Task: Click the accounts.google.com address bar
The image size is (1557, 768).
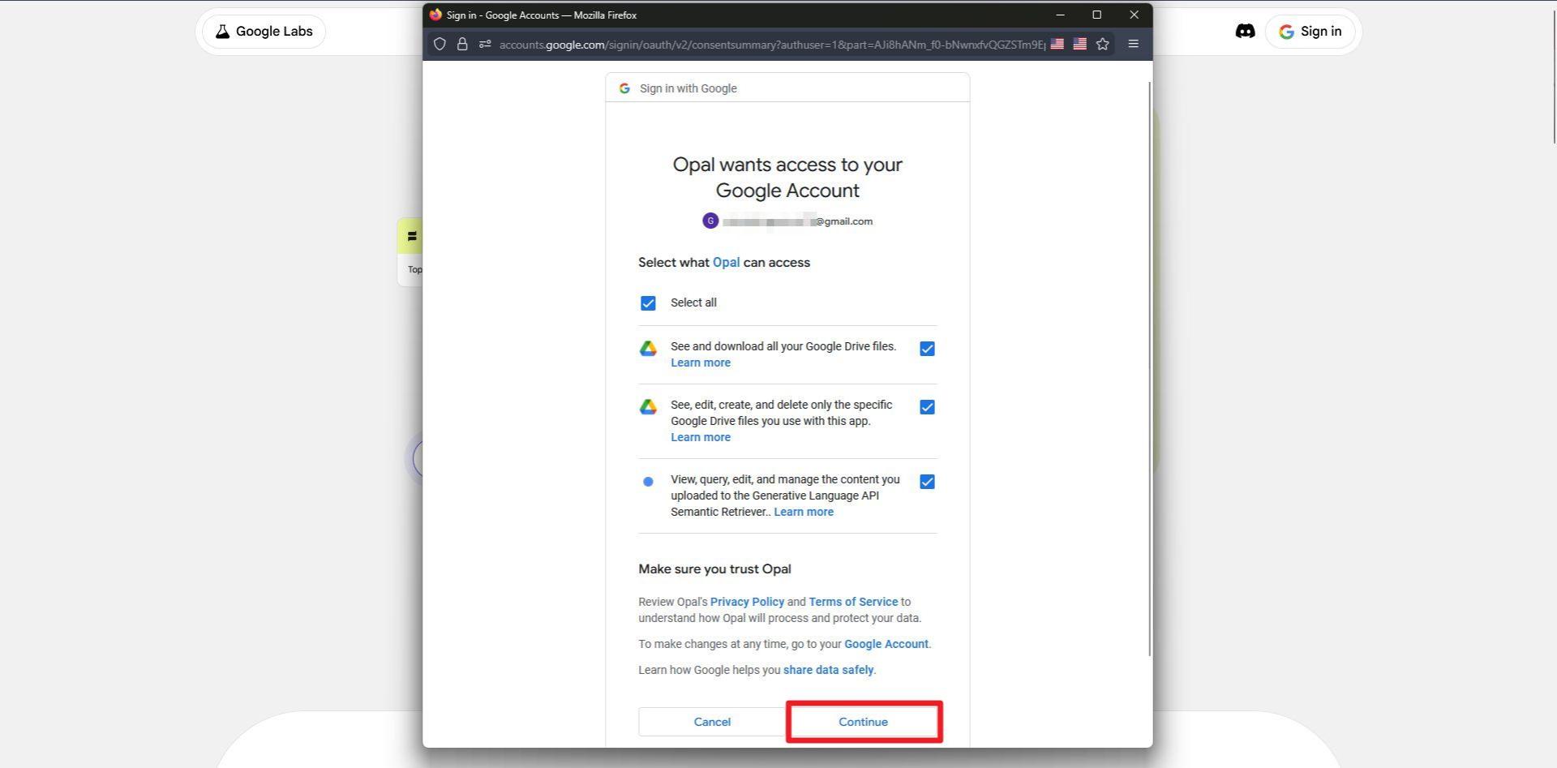Action: pyautogui.click(x=770, y=45)
